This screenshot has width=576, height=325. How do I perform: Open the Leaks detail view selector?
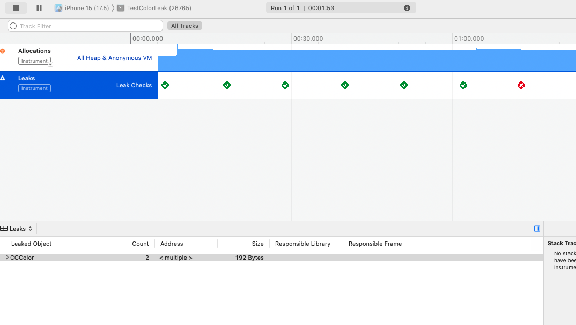pyautogui.click(x=17, y=229)
